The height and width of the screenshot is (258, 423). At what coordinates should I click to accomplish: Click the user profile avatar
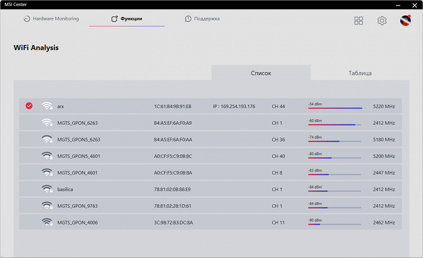click(405, 21)
